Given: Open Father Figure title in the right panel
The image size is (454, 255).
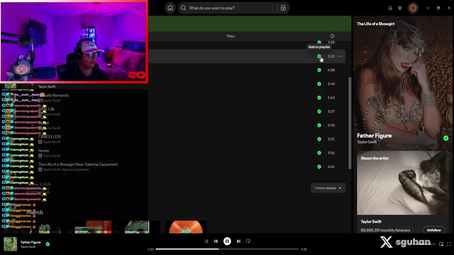Looking at the screenshot, I should [x=374, y=136].
